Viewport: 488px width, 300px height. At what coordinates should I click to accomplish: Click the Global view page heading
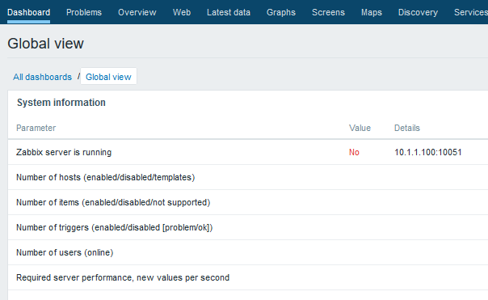click(46, 44)
